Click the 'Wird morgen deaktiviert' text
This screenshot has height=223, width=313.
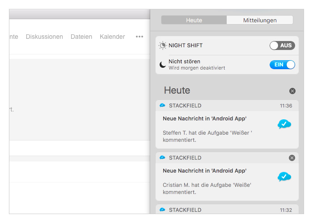(x=197, y=68)
